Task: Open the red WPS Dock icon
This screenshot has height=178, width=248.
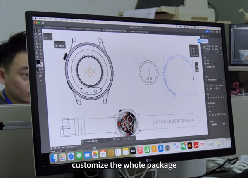Action: point(202,145)
